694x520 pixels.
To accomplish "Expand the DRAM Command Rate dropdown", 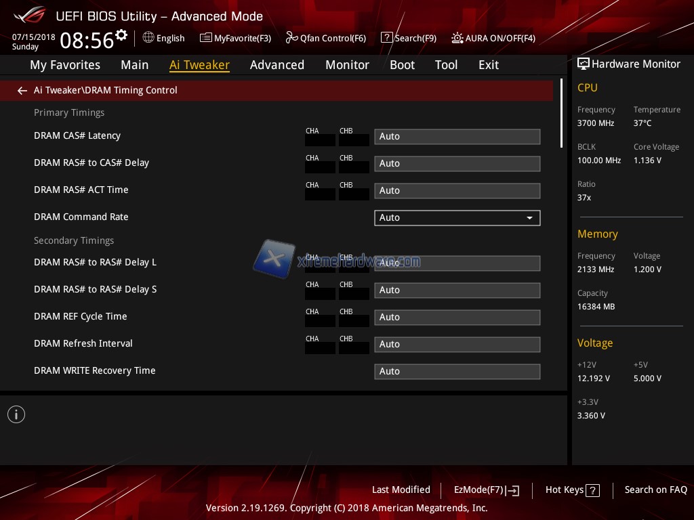I will [529, 217].
